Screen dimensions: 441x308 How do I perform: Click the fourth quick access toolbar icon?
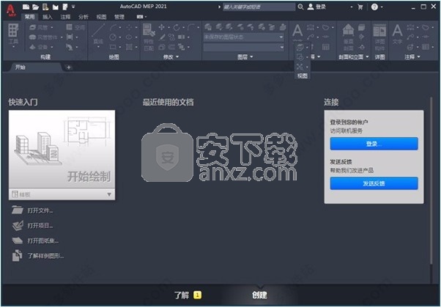pos(56,7)
